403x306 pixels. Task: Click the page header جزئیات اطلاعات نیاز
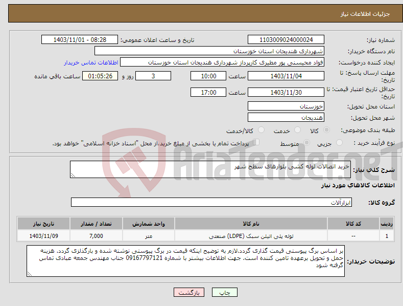365,14
